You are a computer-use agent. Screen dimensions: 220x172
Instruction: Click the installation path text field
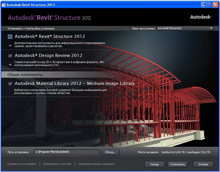coord(66,152)
